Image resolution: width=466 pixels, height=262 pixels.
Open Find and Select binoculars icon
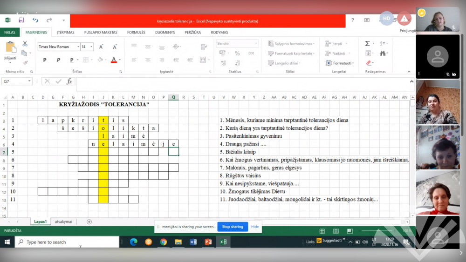point(383,53)
